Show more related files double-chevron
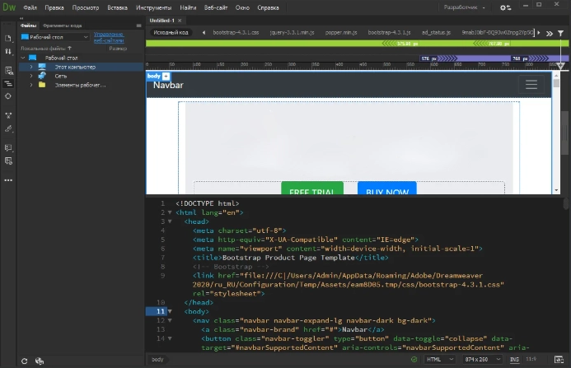571x368 pixels. (x=549, y=33)
